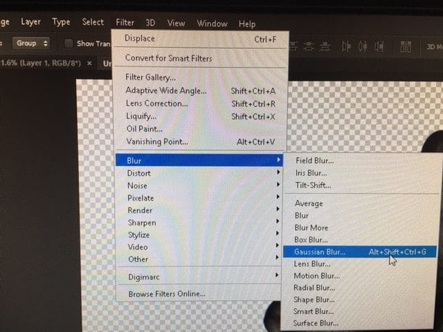The height and width of the screenshot is (332, 443).
Task: Select Motion Blur in the submenu
Action: pos(316,276)
